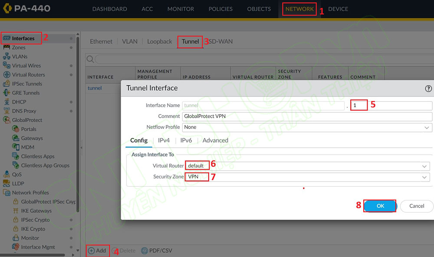Switch to the Tunnel tab
Screen dimensions: 434x257
point(190,42)
